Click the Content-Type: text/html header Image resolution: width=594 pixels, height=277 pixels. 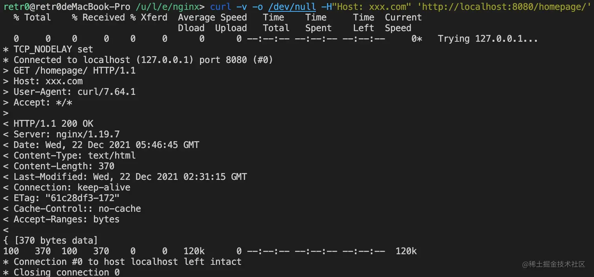(x=74, y=155)
